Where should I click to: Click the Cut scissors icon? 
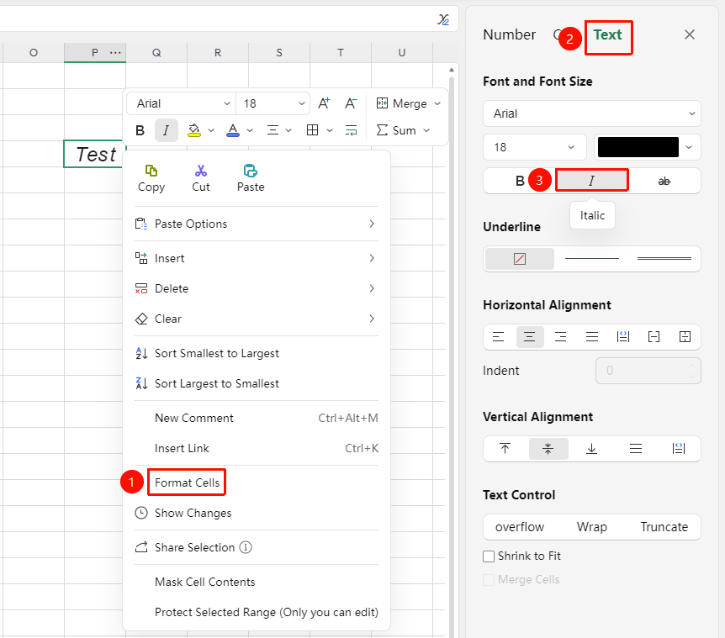tap(201, 171)
